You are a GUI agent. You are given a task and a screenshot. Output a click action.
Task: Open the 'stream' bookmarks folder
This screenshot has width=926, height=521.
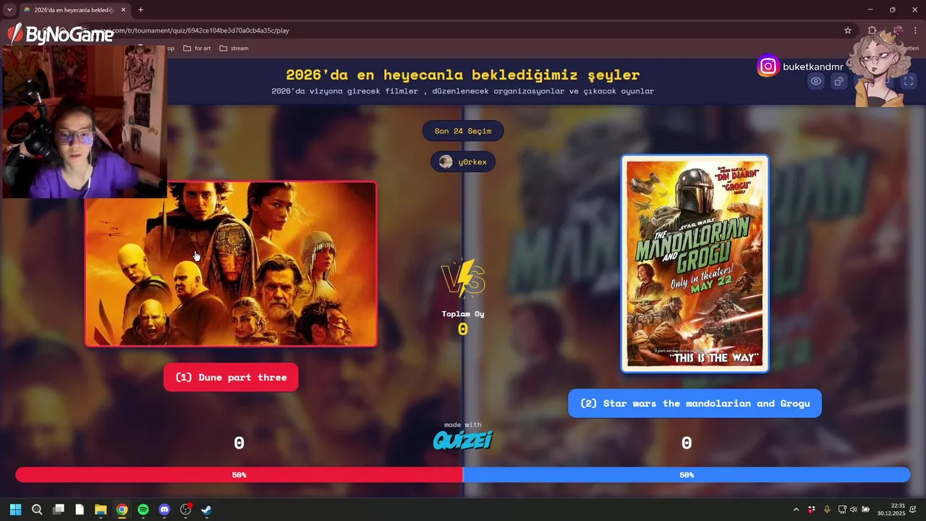tap(234, 48)
